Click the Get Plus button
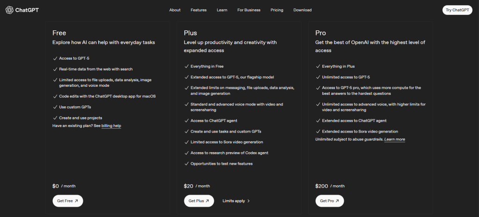Image resolution: width=479 pixels, height=217 pixels. click(x=199, y=201)
